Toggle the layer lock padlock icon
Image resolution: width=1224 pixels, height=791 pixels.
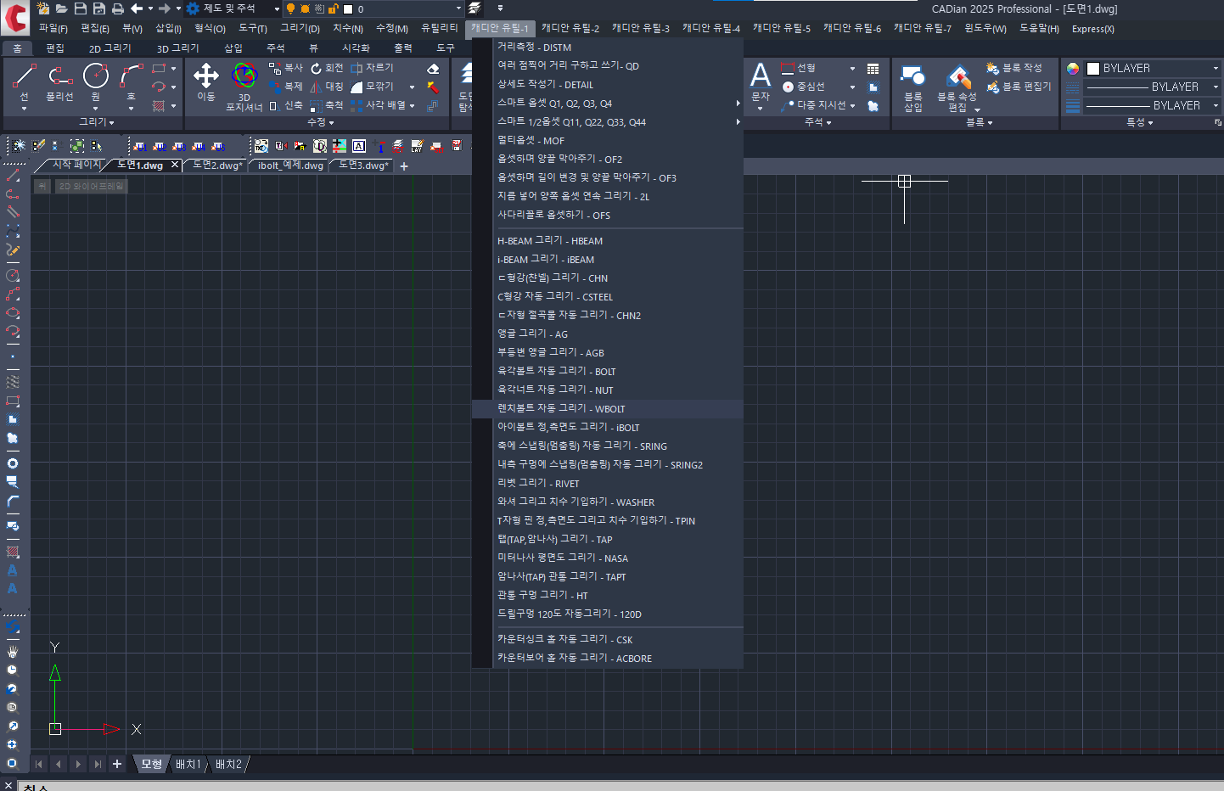334,8
